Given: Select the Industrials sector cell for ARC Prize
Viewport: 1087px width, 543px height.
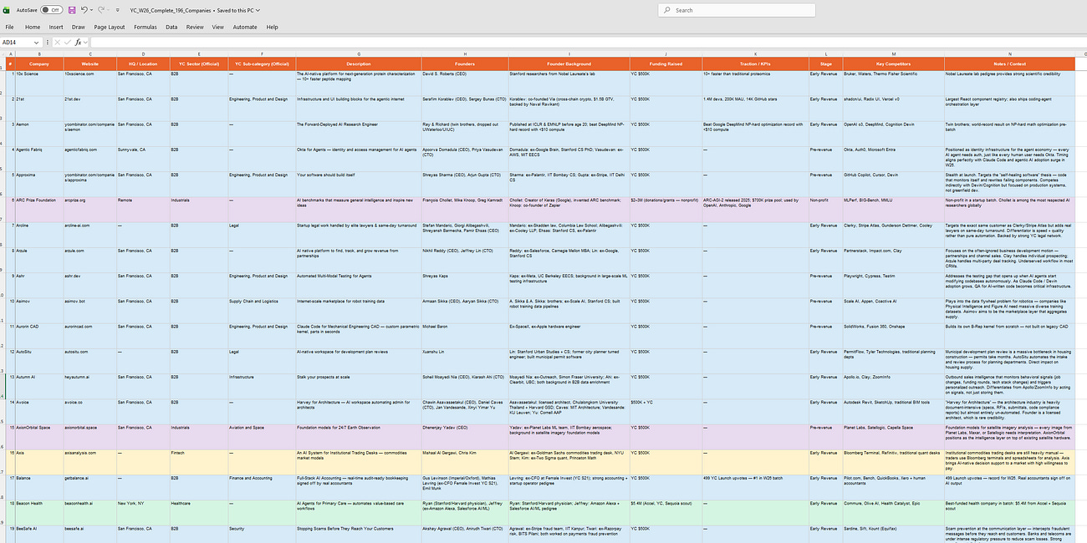Looking at the screenshot, I should [198, 210].
